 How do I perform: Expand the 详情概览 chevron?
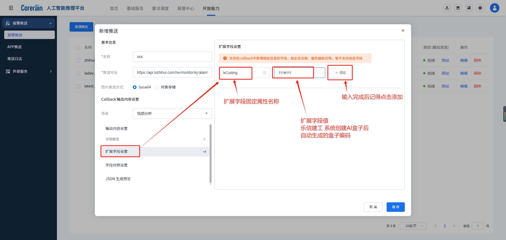pyautogui.click(x=204, y=139)
